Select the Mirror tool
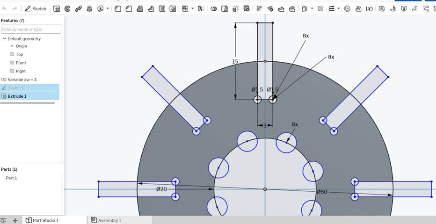 click(201, 8)
